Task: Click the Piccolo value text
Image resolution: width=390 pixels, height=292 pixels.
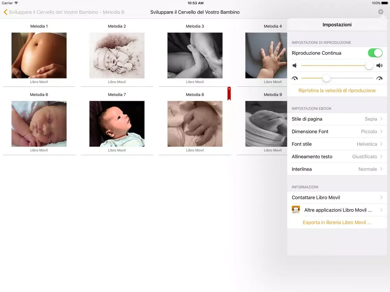Action: click(369, 131)
